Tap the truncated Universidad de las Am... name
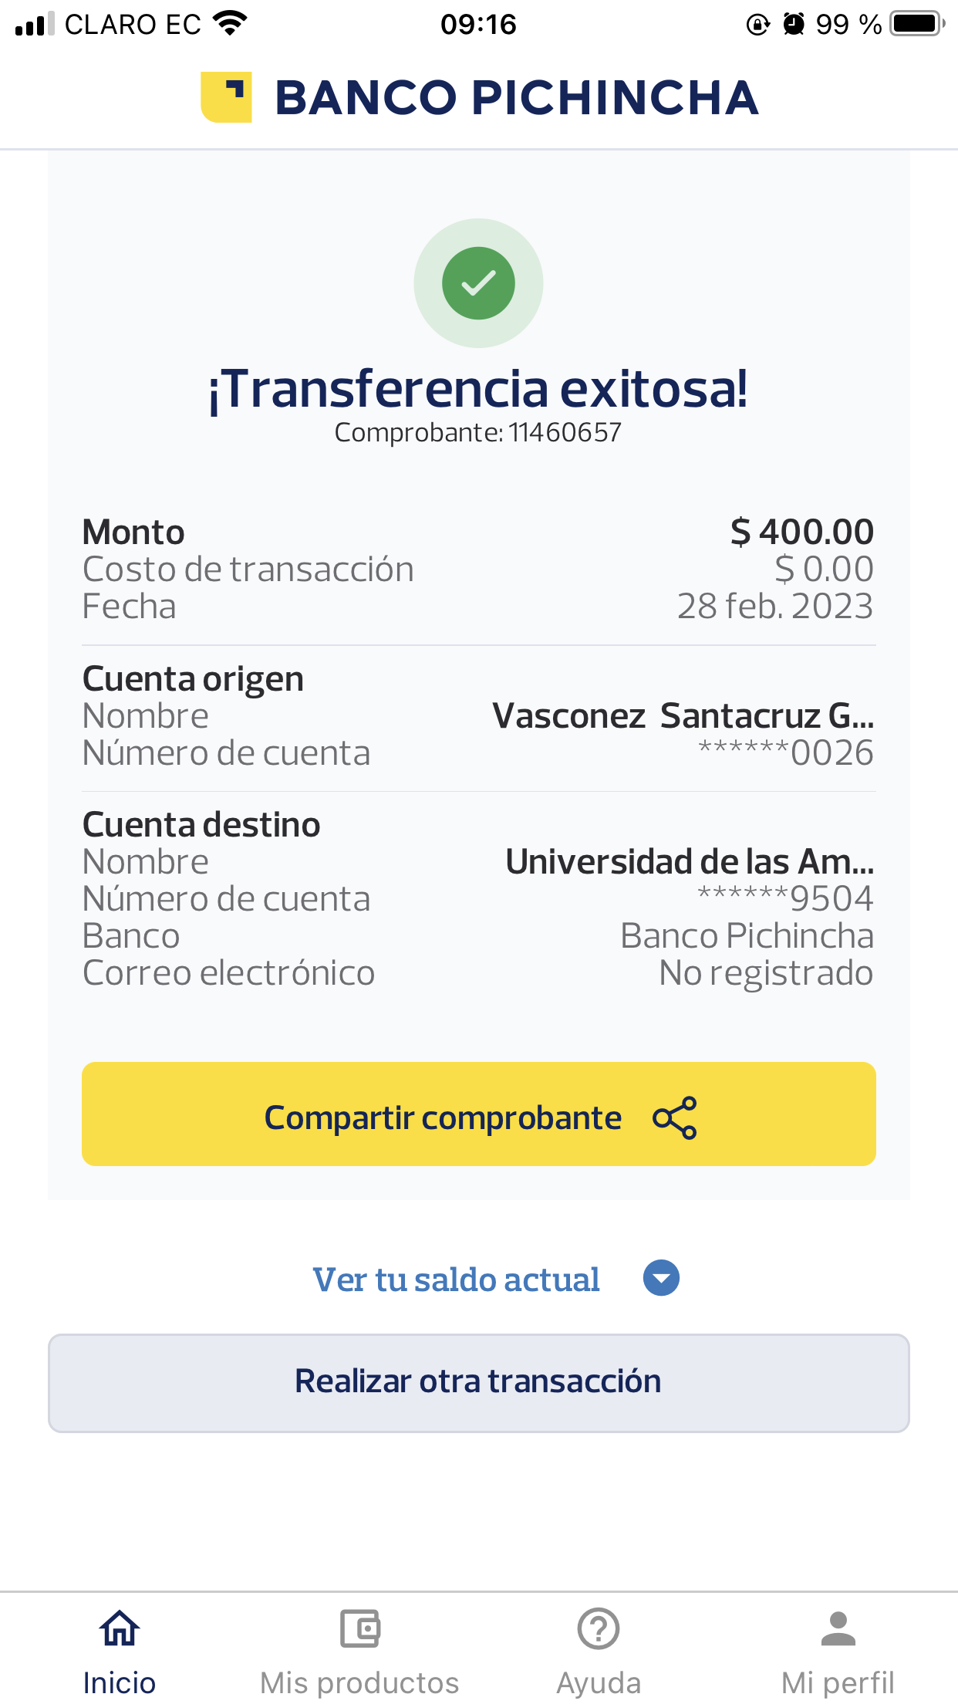 point(689,861)
